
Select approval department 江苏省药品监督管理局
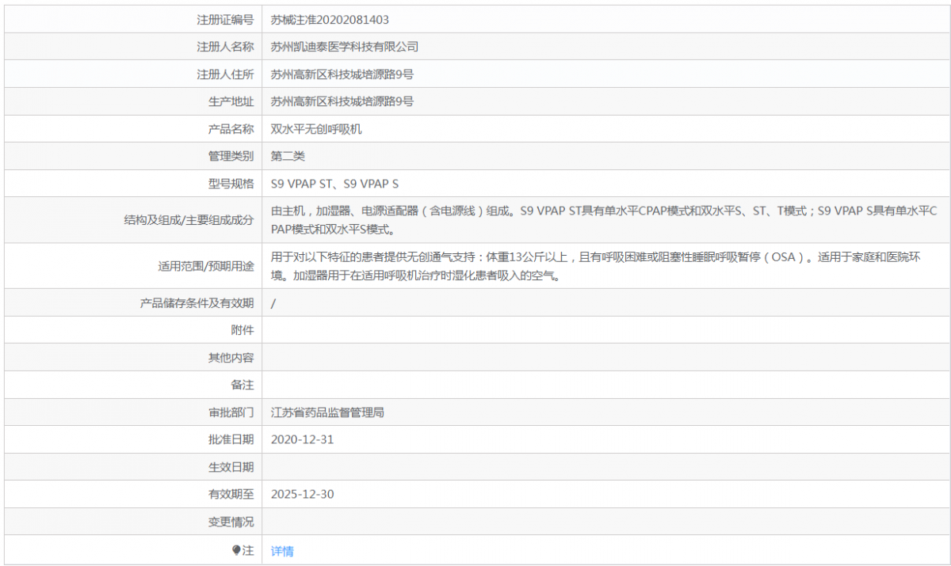pyautogui.click(x=327, y=412)
